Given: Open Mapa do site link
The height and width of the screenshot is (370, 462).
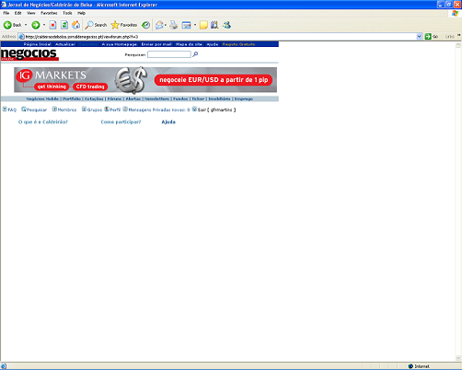Looking at the screenshot, I should click(189, 44).
